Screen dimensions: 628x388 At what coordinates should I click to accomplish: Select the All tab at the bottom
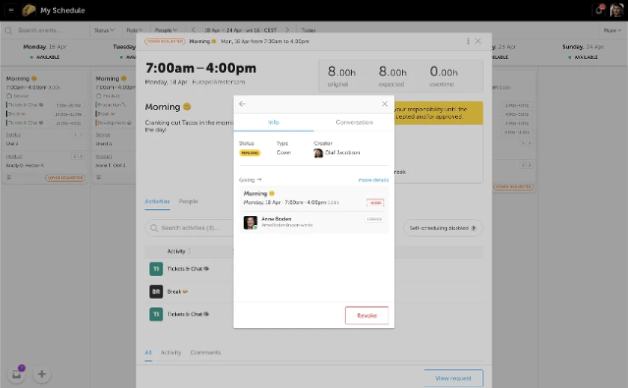[x=148, y=353]
